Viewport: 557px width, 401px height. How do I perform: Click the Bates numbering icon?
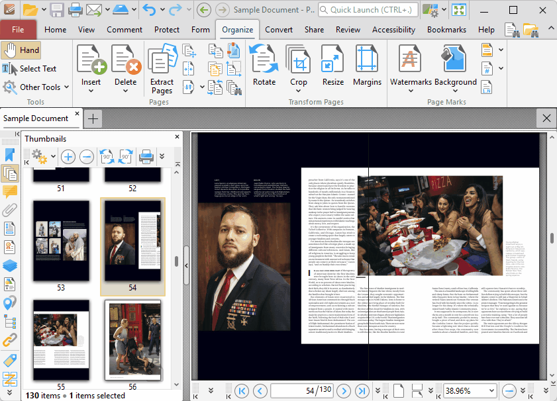(487, 69)
